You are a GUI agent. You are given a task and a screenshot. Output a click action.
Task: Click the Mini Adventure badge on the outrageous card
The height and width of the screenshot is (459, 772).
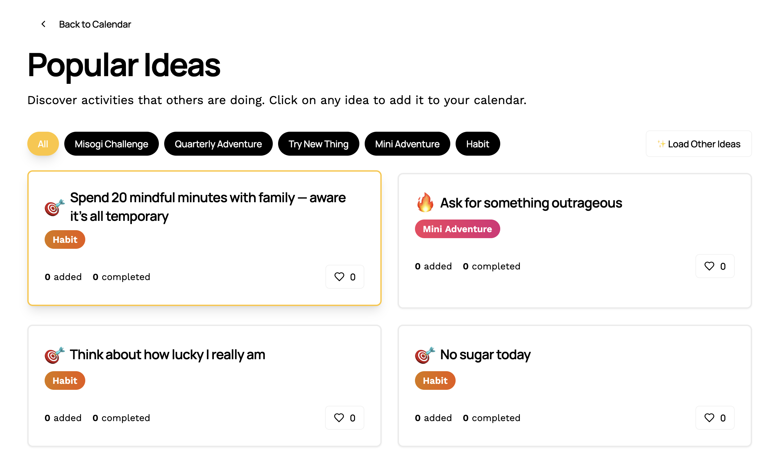pos(457,229)
